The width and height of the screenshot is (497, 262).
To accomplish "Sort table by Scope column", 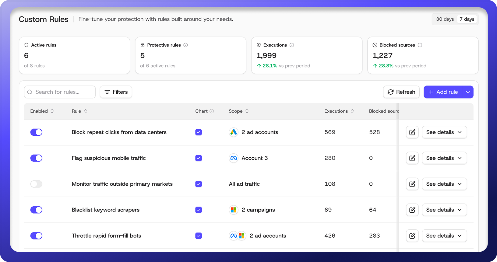I will (247, 111).
